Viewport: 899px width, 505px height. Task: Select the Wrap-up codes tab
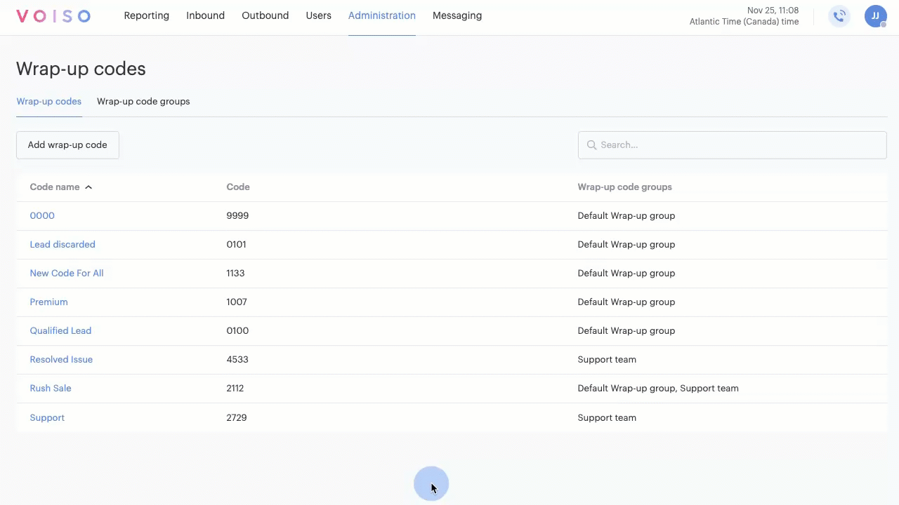pyautogui.click(x=48, y=102)
